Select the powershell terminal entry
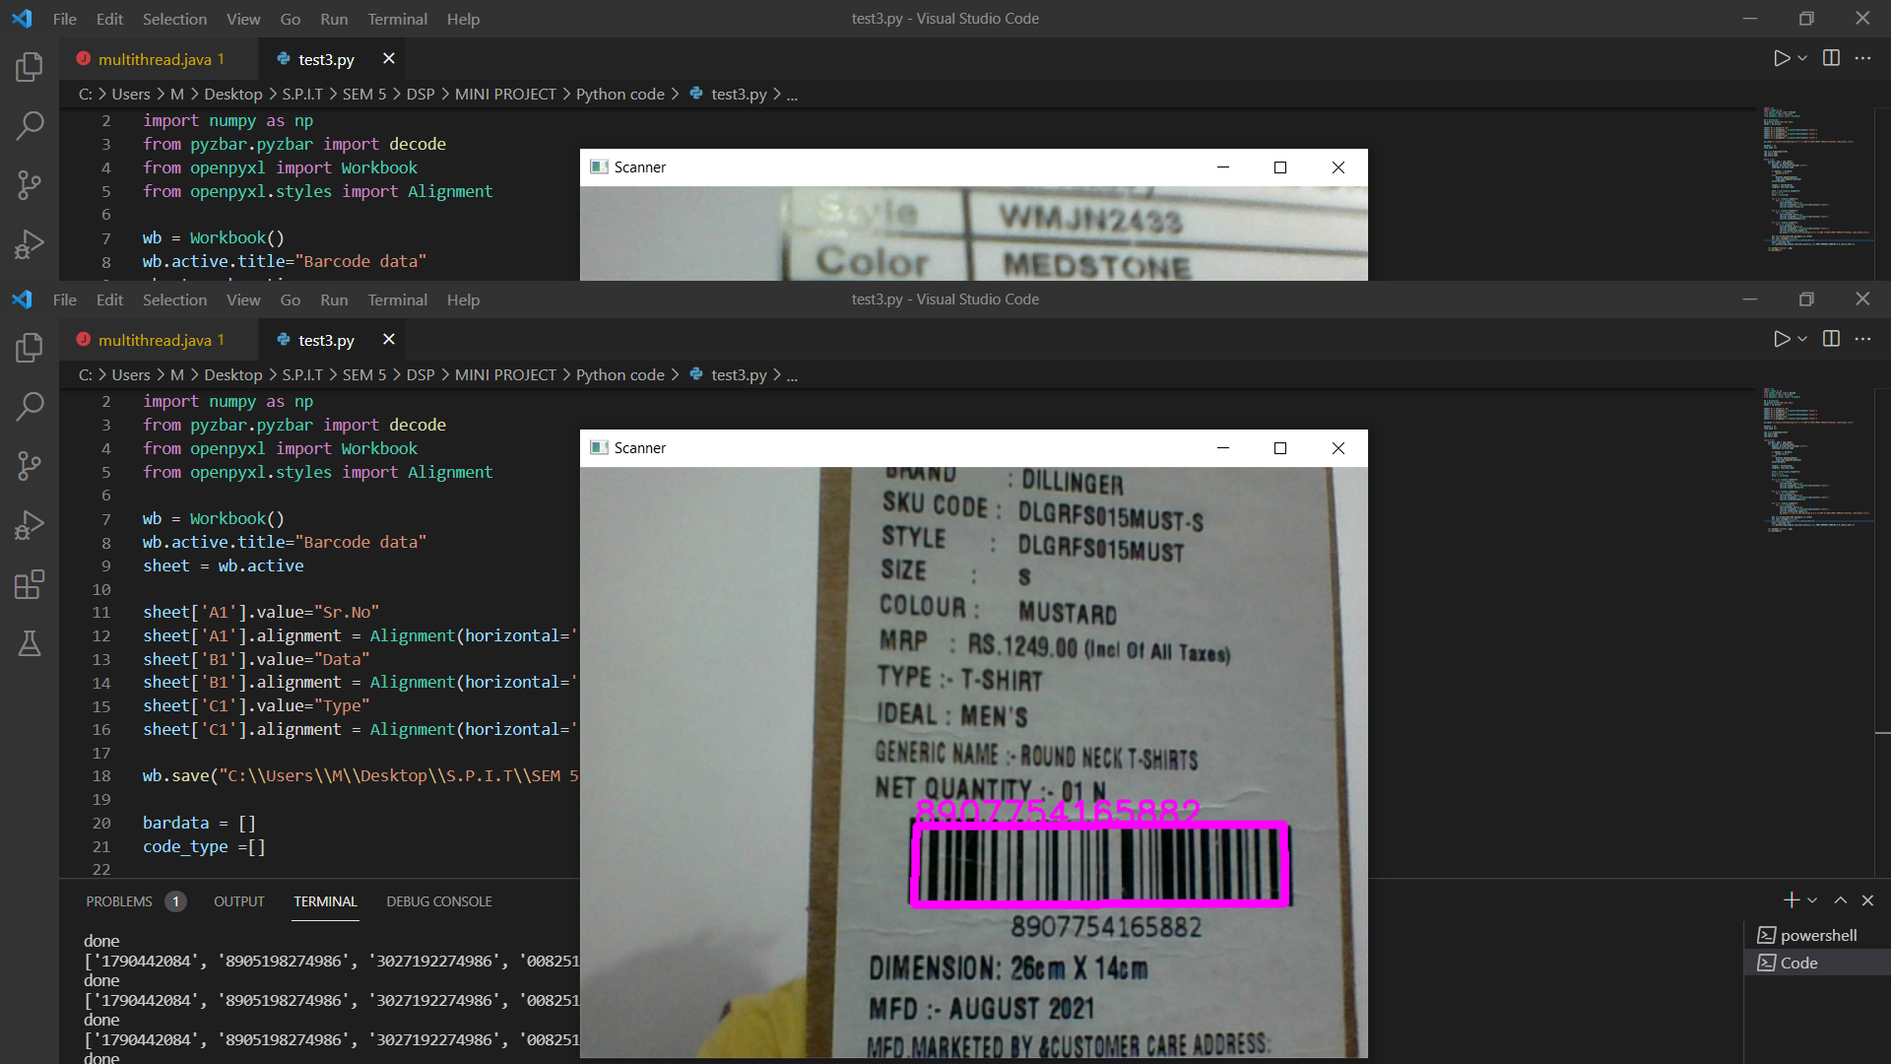 tap(1817, 935)
